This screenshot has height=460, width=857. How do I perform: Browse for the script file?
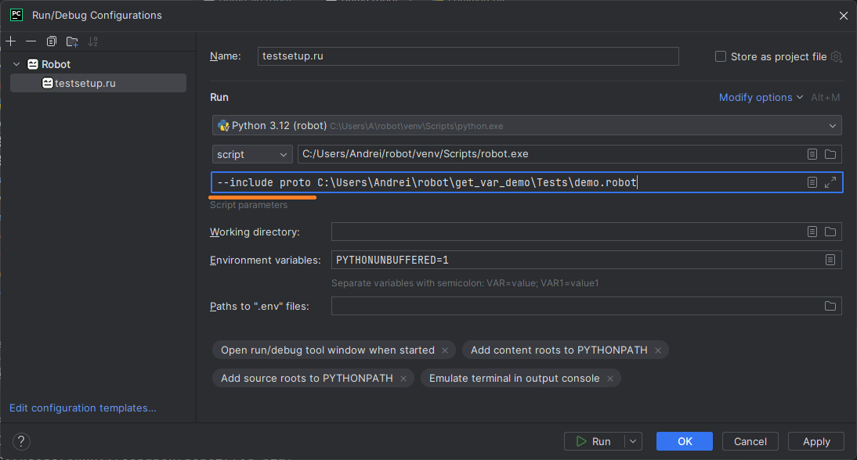830,154
